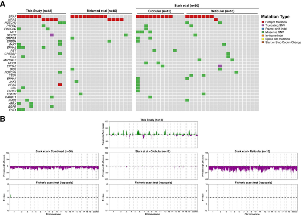Select the 'Splice site mutation' legend label

click(278, 39)
